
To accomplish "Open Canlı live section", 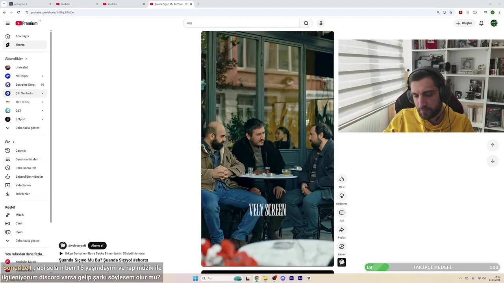I will tap(25, 223).
